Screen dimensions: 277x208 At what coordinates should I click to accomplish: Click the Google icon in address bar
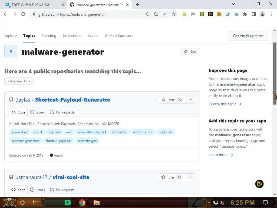pyautogui.click(x=148, y=14)
